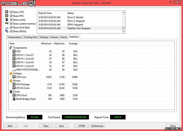Maximize the AIDA64 window

[x=170, y=2]
